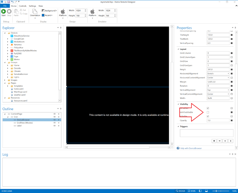
Task: Click the add trigger plus button
Action: (214, 141)
